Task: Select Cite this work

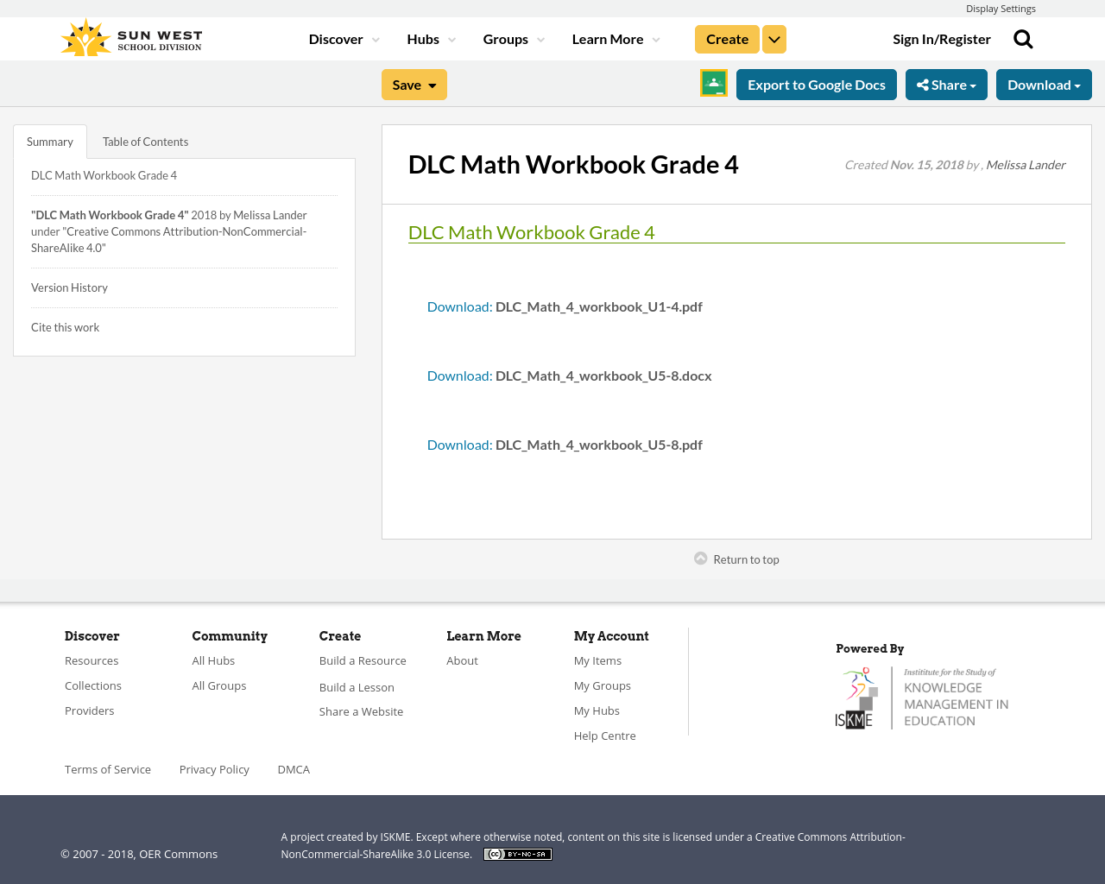Action: [x=65, y=326]
